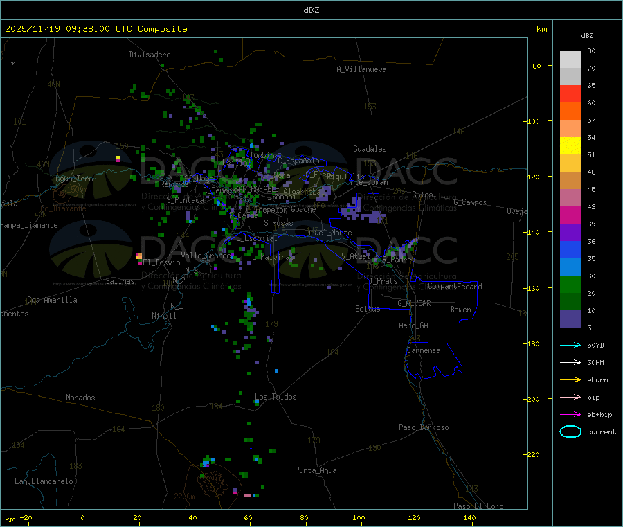Click the cyan 50YD arrow in legend
Image resolution: width=623 pixels, height=527 pixels.
click(x=570, y=345)
